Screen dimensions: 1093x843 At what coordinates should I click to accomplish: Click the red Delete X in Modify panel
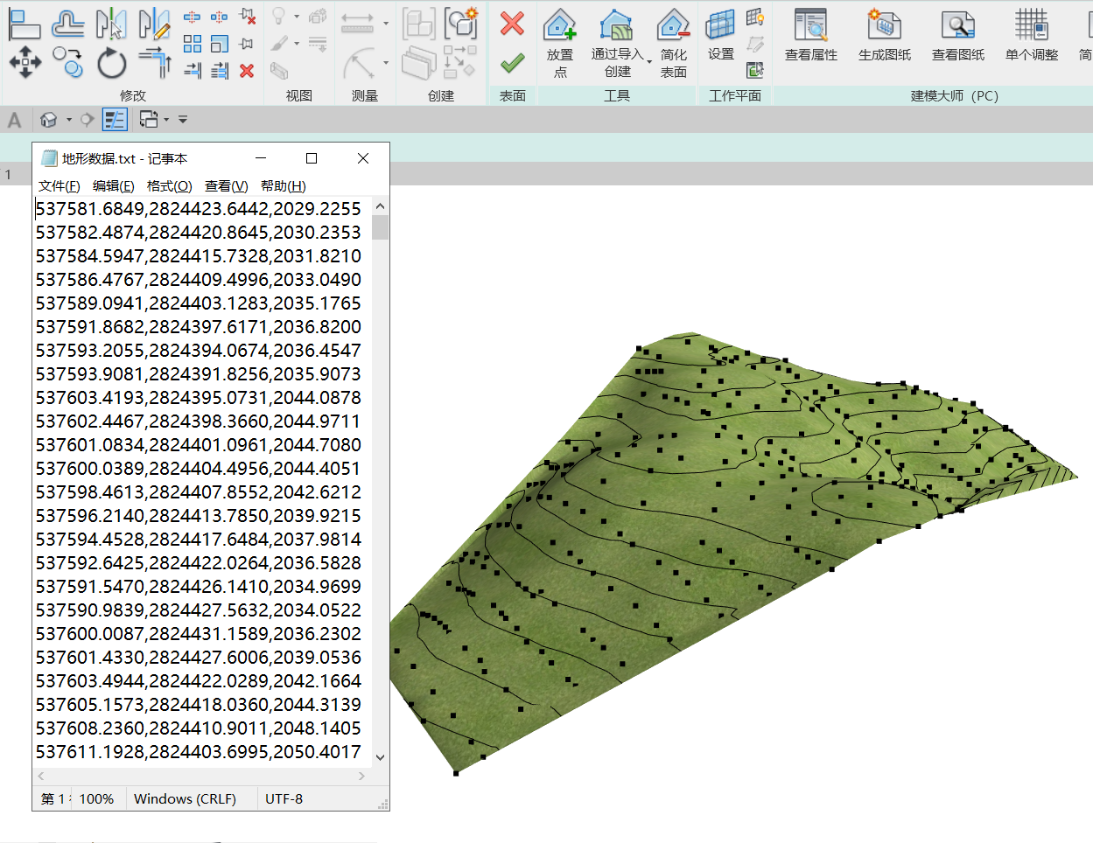(x=248, y=71)
